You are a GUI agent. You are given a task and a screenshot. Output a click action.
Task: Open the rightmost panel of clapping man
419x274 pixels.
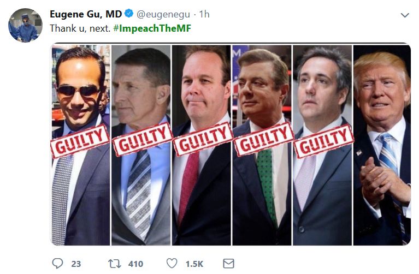(382, 145)
